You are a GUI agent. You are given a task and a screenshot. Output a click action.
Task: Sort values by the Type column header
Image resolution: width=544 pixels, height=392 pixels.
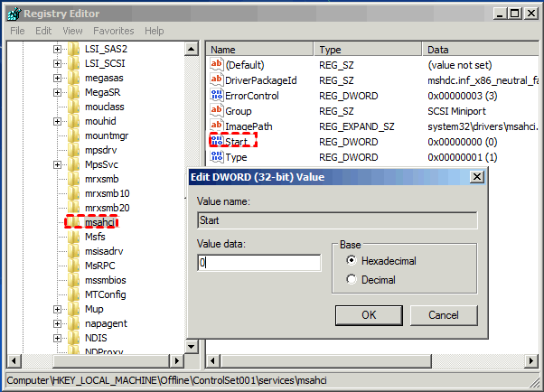click(x=368, y=50)
